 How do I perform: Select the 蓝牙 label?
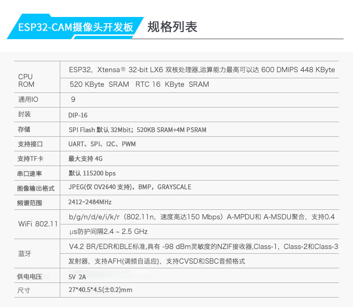(x=24, y=254)
